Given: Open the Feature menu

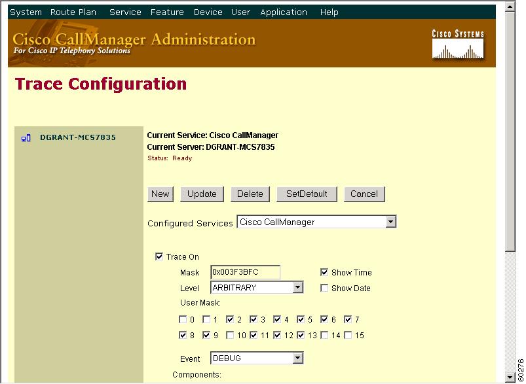Looking at the screenshot, I should coord(167,12).
